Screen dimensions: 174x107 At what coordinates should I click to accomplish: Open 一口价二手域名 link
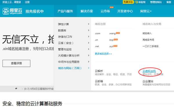(151, 46)
